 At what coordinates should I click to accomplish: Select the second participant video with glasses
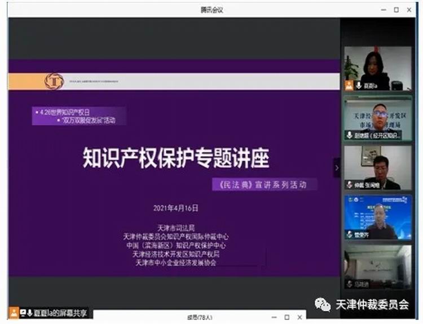click(x=378, y=116)
